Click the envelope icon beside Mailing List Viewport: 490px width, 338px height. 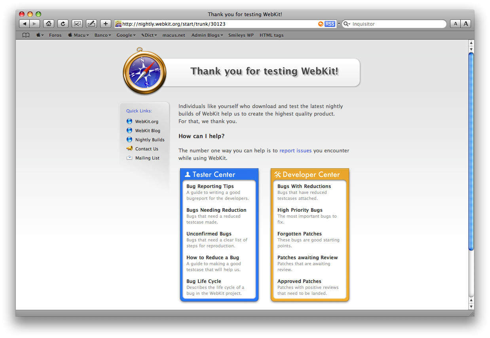coord(129,158)
